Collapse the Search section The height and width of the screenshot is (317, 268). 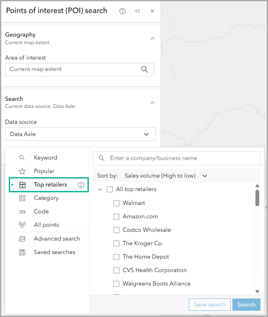[x=152, y=103]
